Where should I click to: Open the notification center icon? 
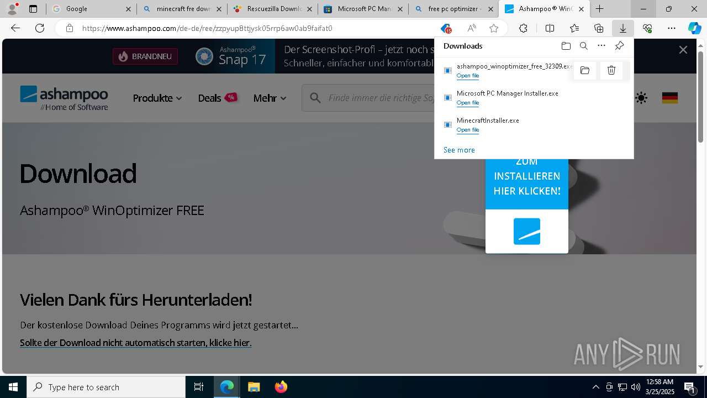689,387
